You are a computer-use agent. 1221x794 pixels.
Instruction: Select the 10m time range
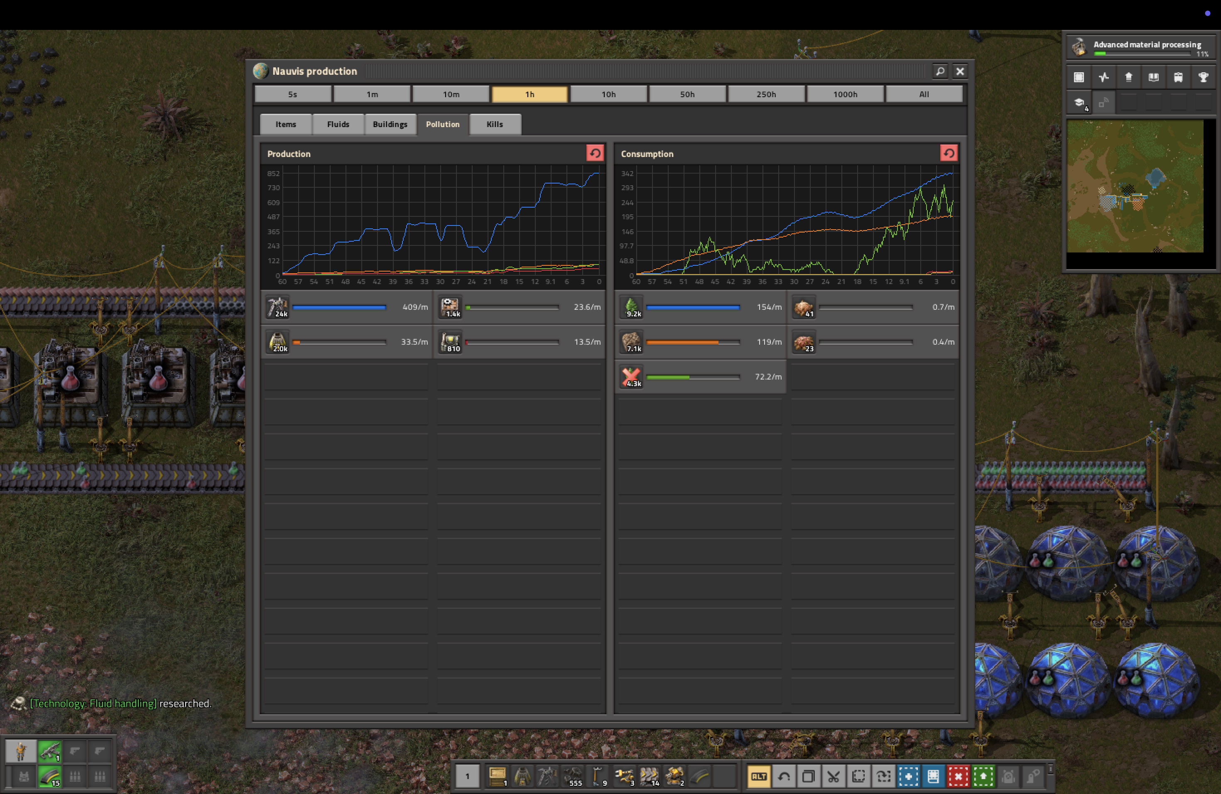tap(451, 94)
